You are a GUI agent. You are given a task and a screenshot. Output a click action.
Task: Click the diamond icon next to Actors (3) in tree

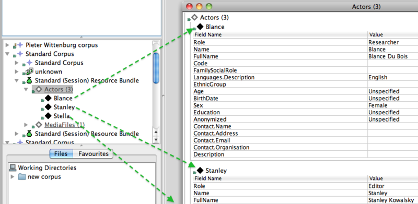(x=39, y=89)
